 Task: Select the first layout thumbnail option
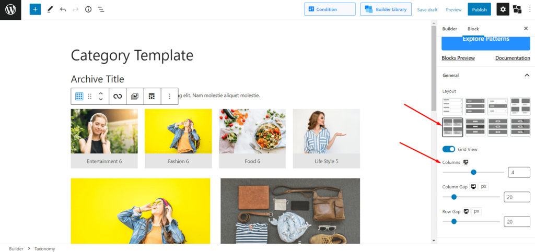(x=452, y=107)
